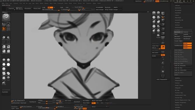Click the DynaMesh button
This screenshot has height=110, width=195.
(x=77, y=102)
